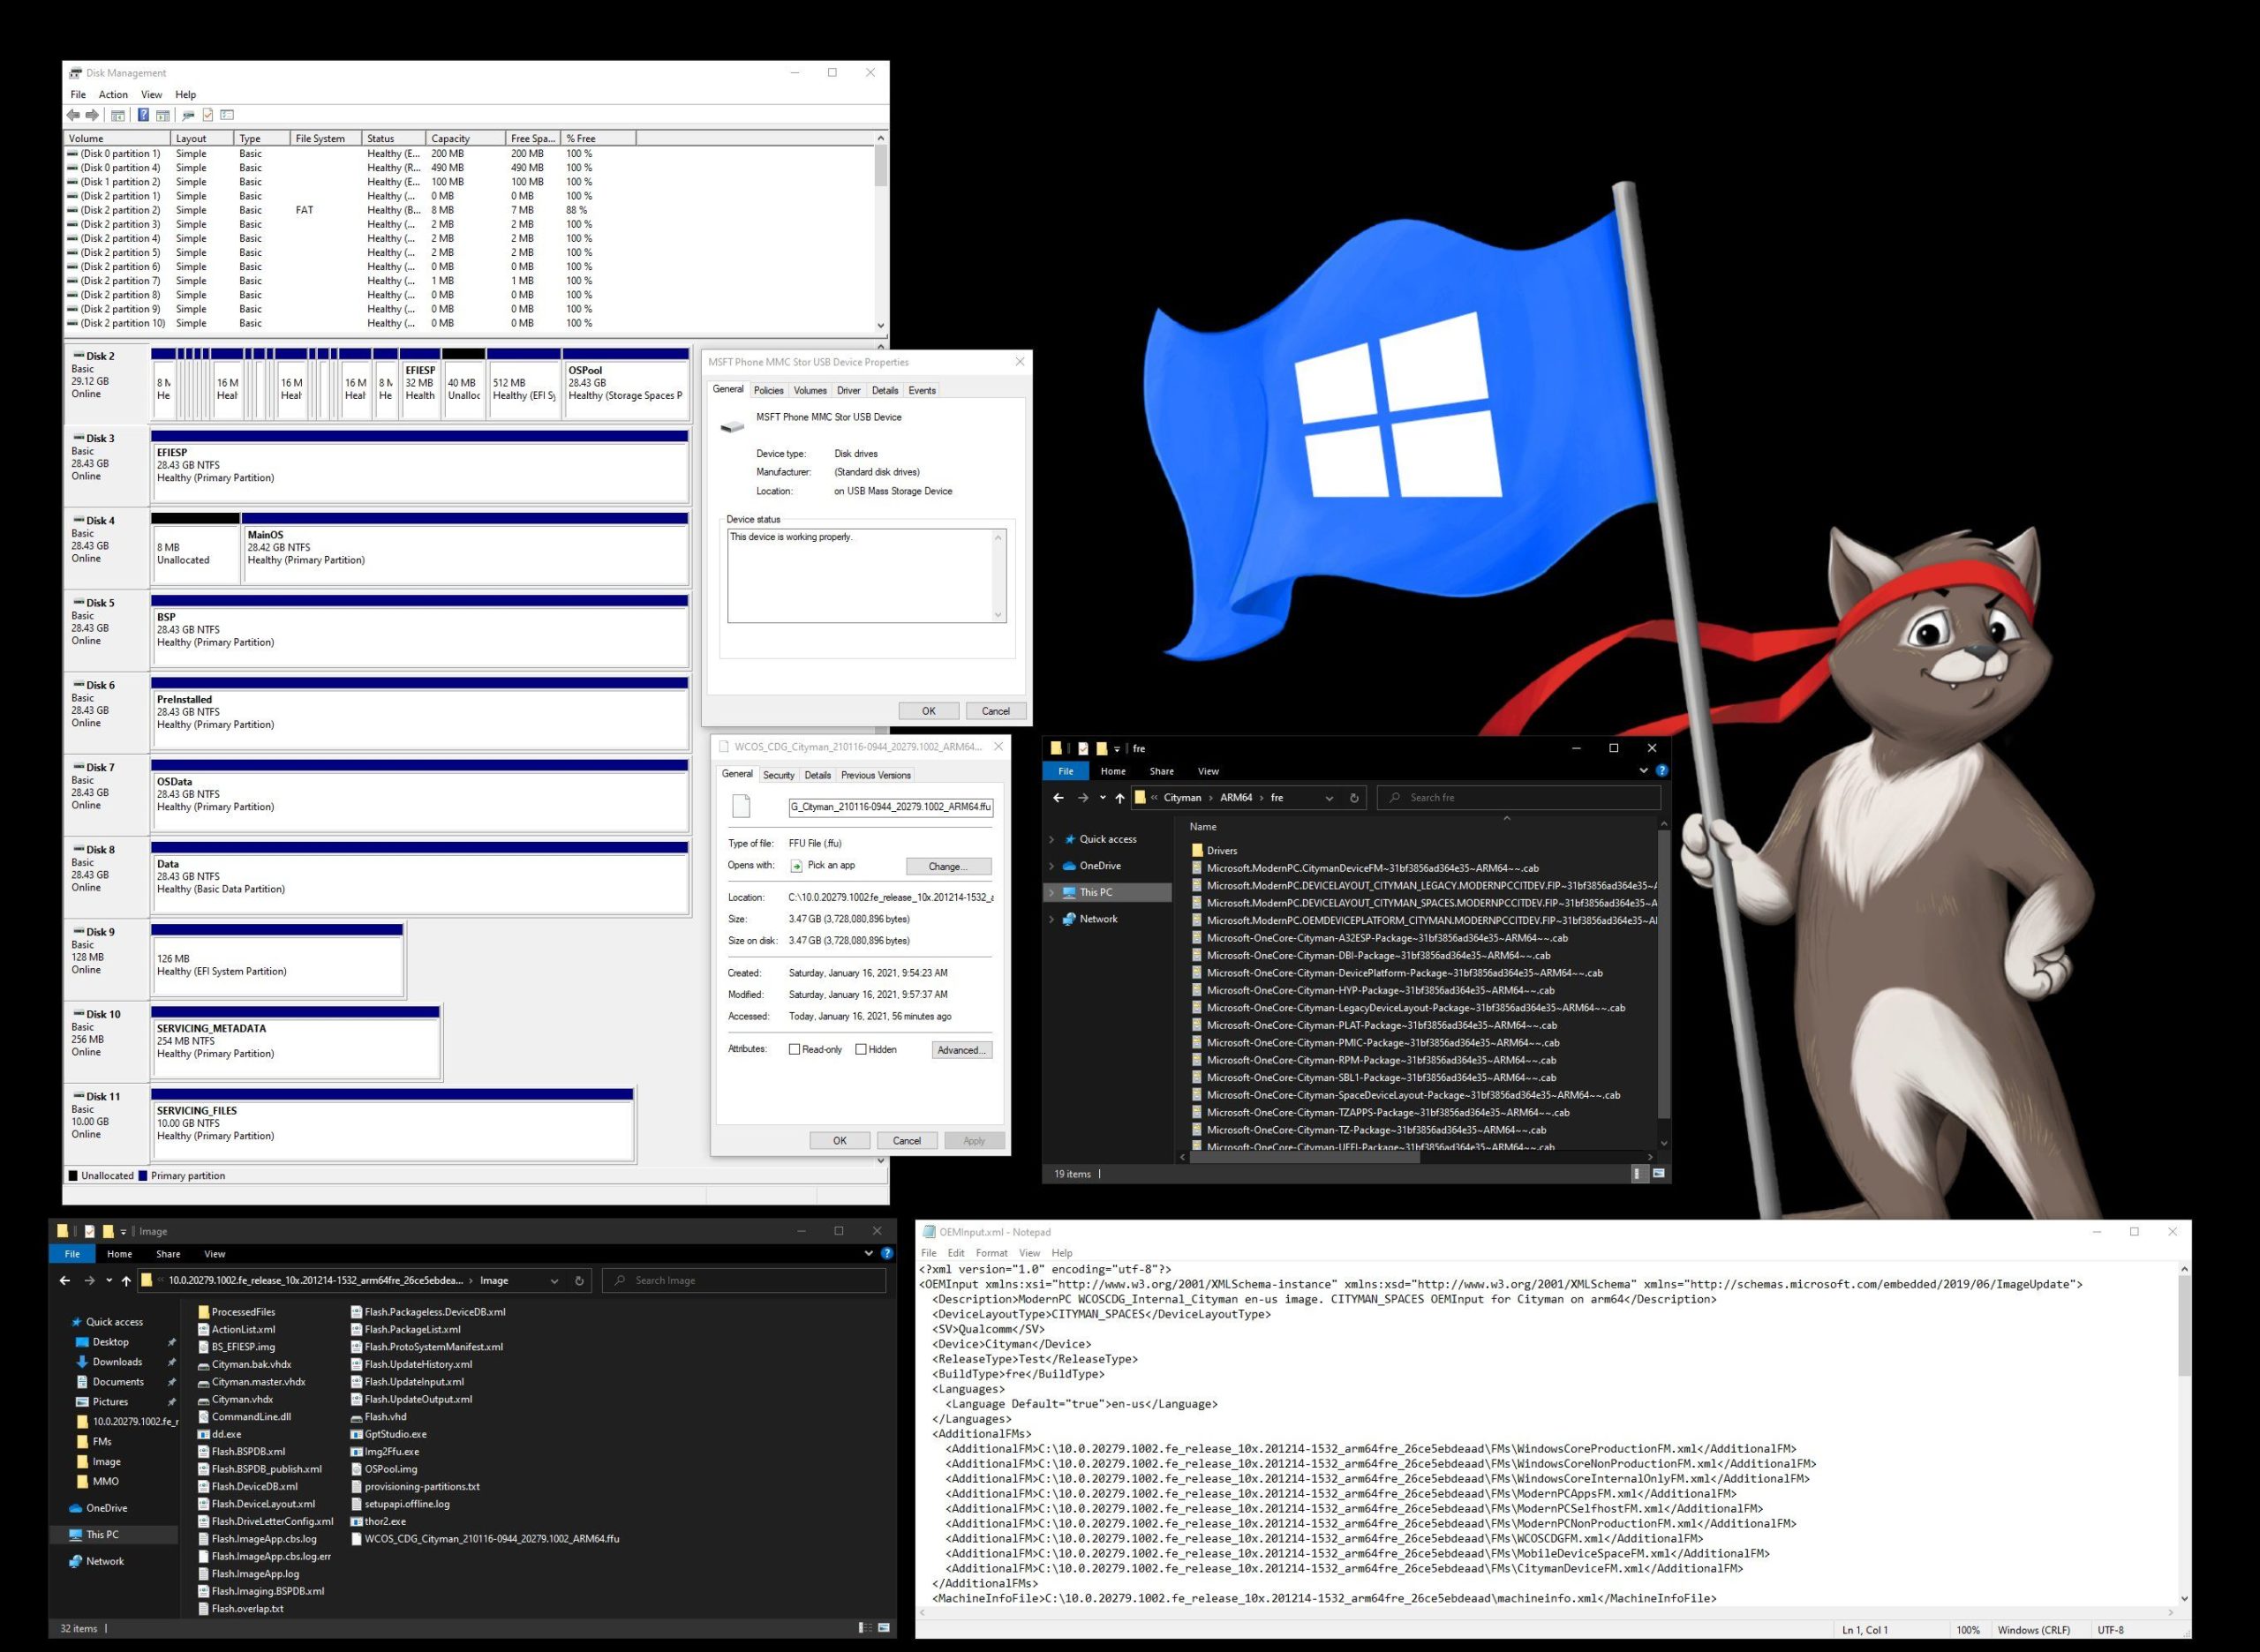Click up-arrow navigation icon in fre Explorer
The image size is (2260, 1652).
[1119, 798]
